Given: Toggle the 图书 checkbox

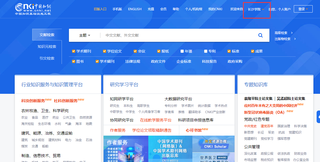Looking at the screenshot, I should tap(74, 61).
